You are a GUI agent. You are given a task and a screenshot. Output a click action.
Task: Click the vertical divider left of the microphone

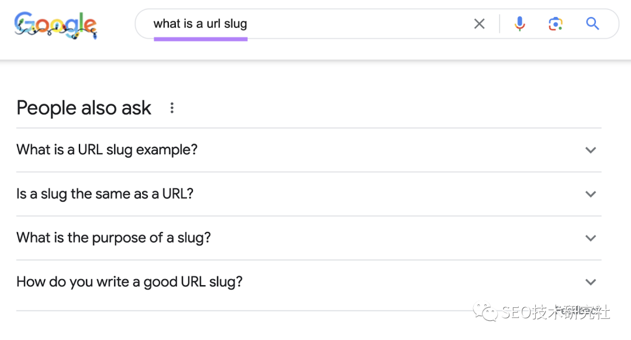(x=500, y=24)
